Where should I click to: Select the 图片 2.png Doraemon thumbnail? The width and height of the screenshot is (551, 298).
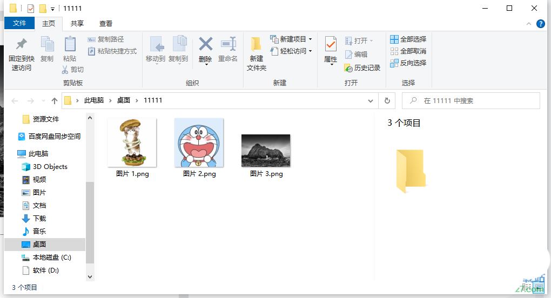[199, 143]
